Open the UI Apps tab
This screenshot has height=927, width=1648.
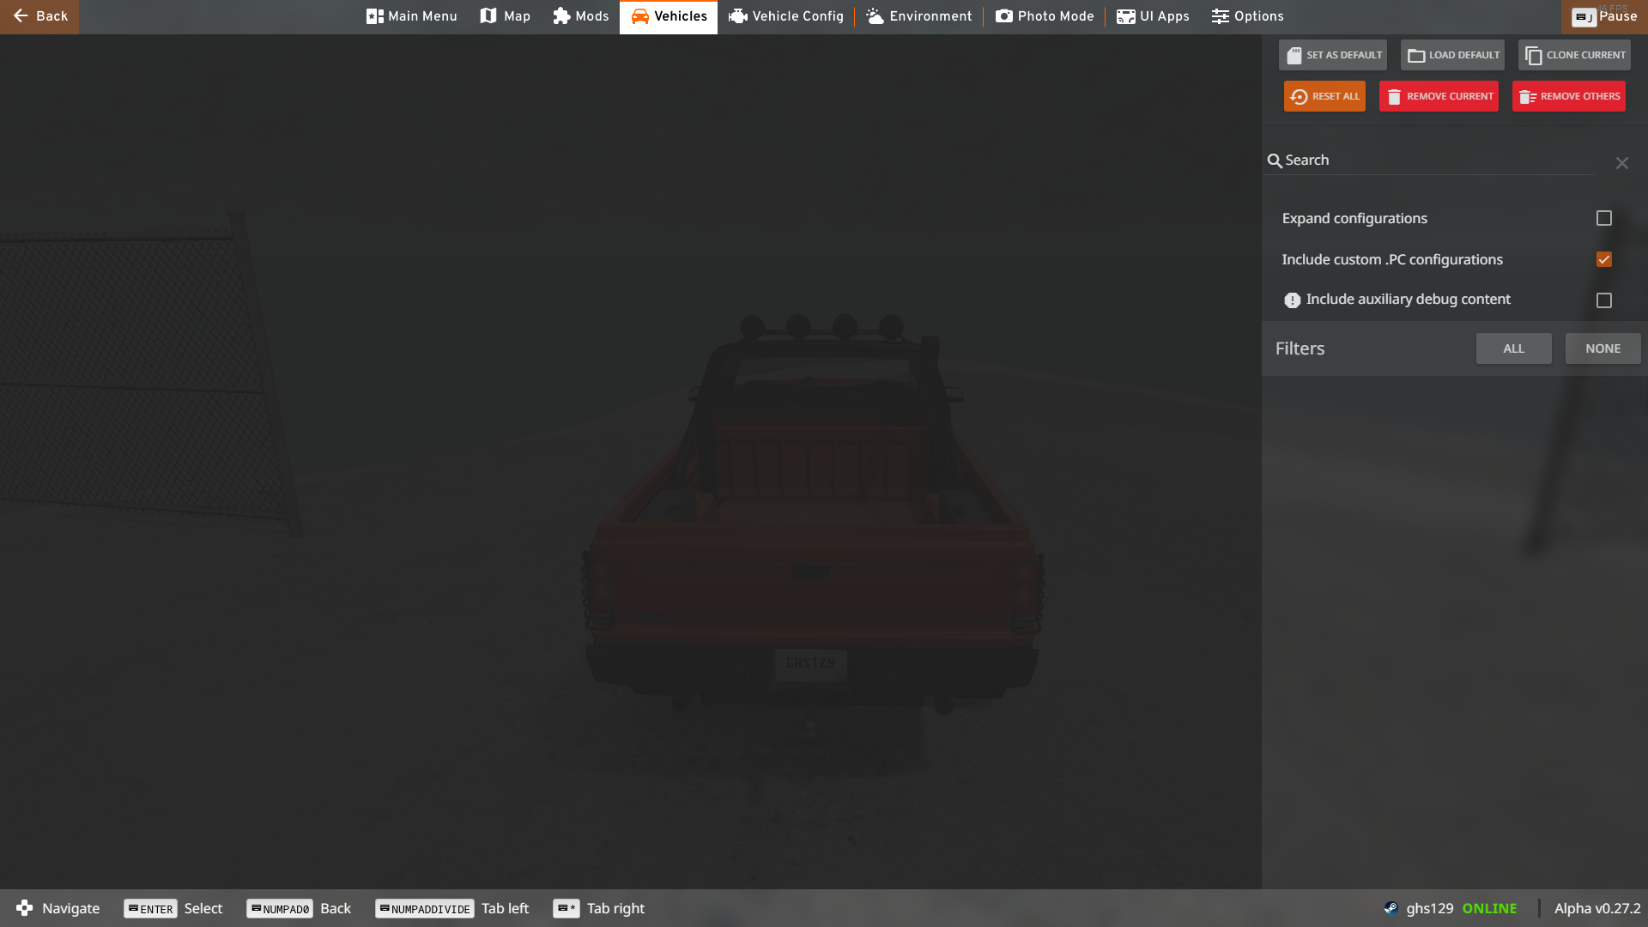[x=1153, y=16]
